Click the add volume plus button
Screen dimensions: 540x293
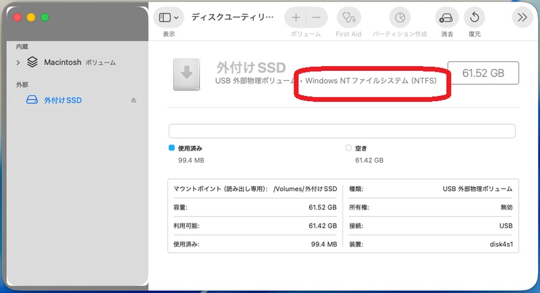[x=296, y=17]
